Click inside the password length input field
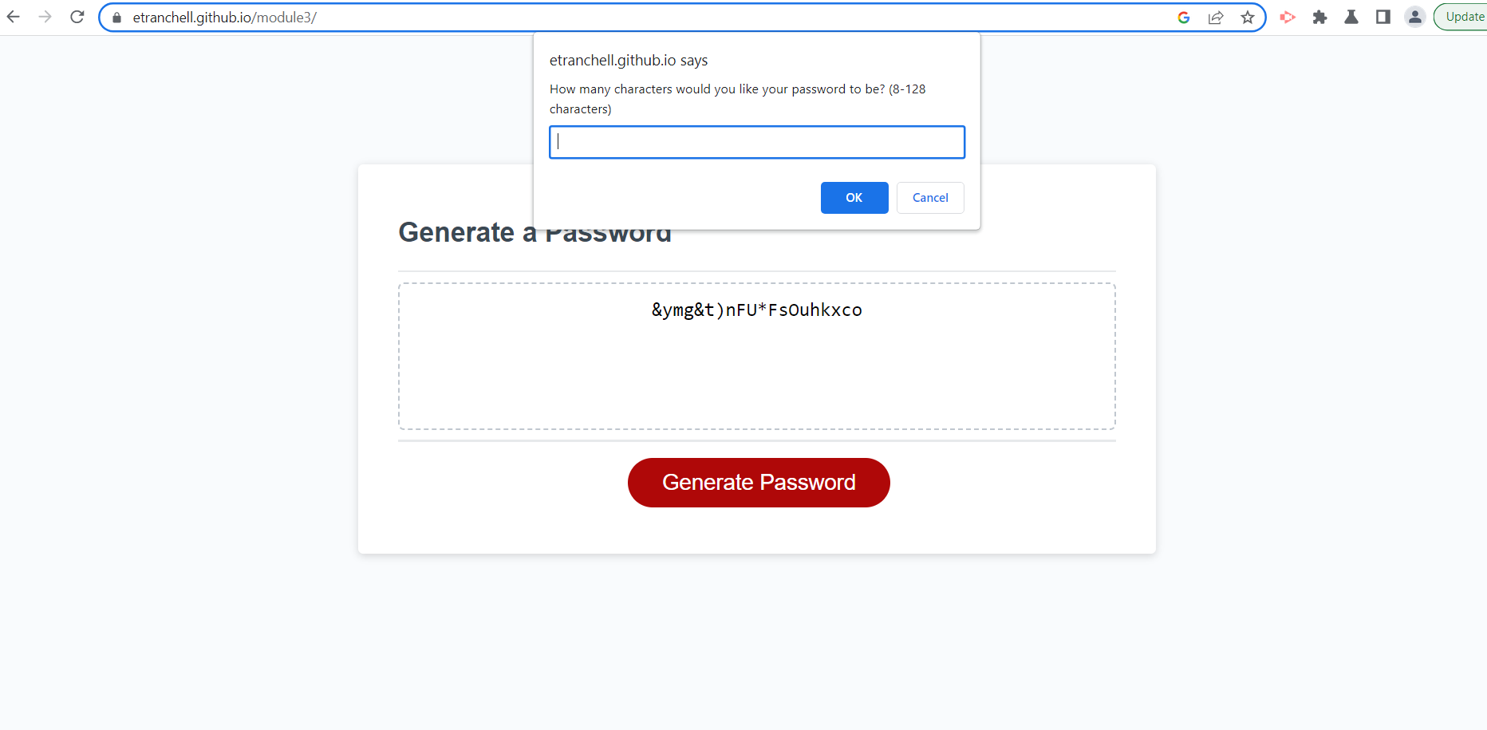1487x730 pixels. 756,142
